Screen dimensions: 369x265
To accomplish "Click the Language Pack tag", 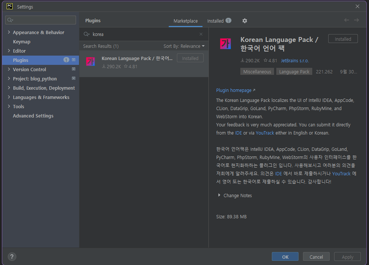I will tap(294, 72).
